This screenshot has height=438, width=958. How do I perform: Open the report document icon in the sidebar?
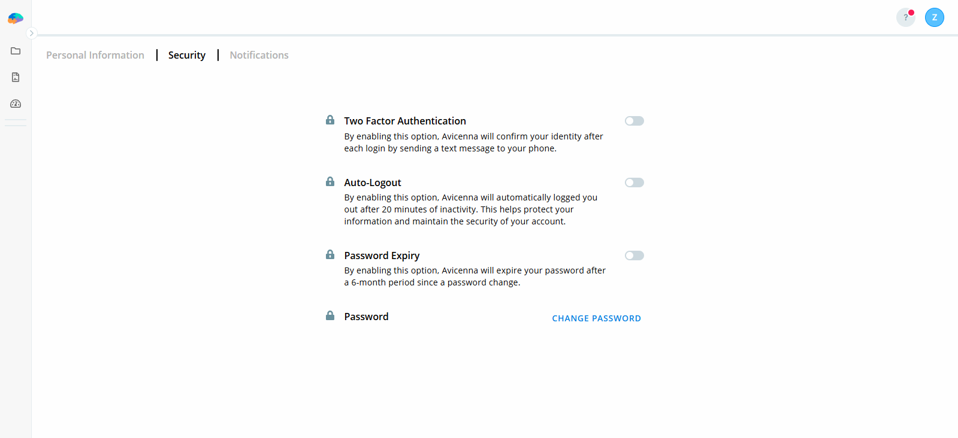tap(16, 77)
